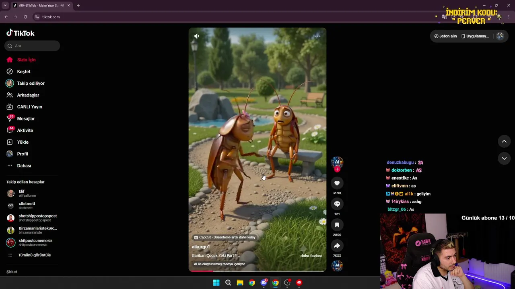The height and width of the screenshot is (289, 515).
Task: Open the red app taskbar icon
Action: tap(299, 283)
